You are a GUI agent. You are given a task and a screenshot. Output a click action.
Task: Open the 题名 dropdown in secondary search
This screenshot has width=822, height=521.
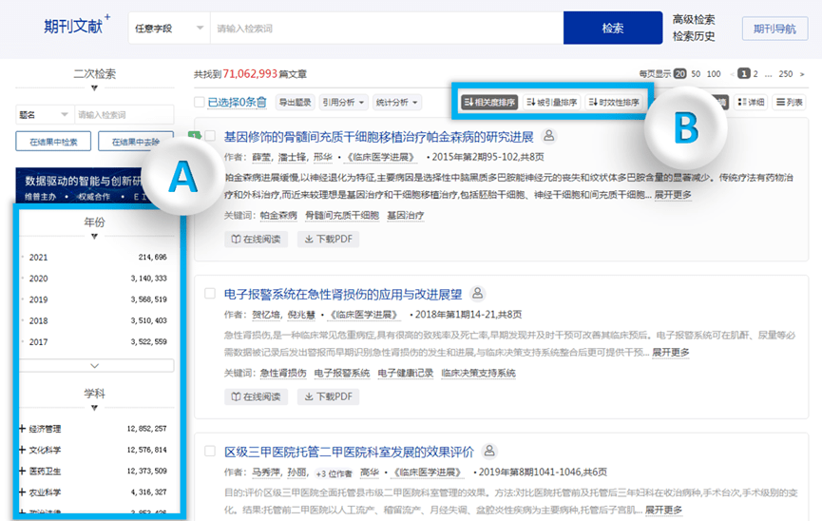click(x=45, y=114)
